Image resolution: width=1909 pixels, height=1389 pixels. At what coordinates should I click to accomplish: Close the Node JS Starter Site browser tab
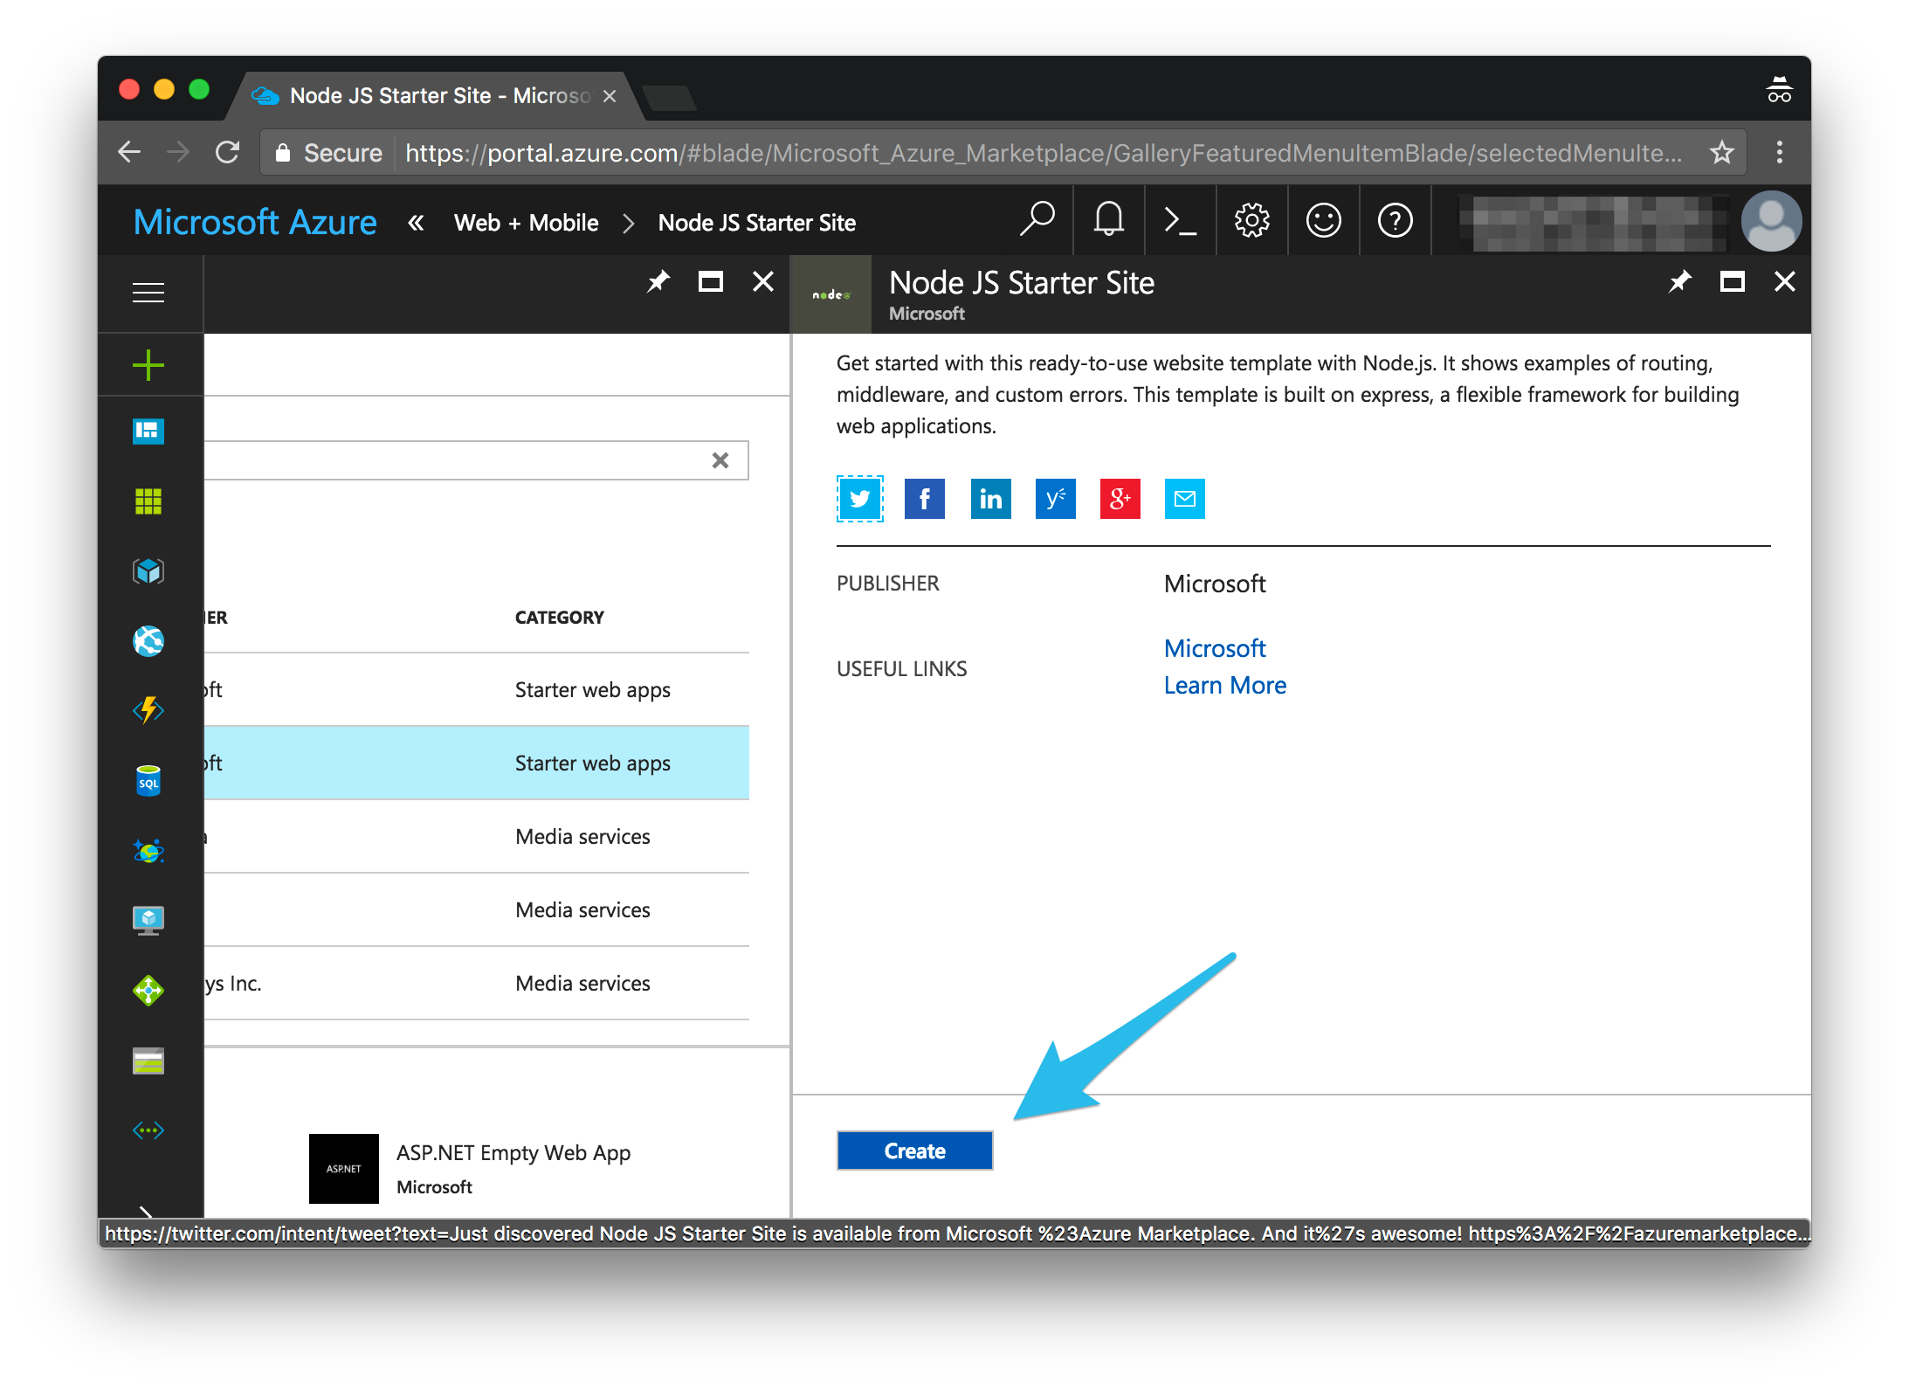pos(610,95)
